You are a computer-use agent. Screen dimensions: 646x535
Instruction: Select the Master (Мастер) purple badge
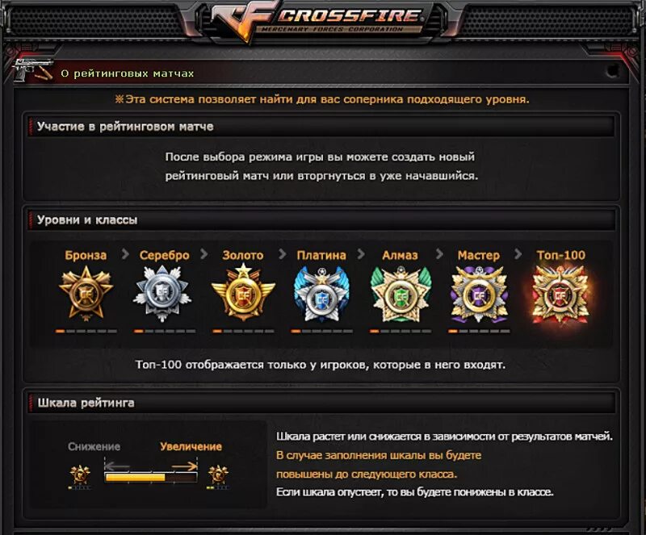click(479, 295)
